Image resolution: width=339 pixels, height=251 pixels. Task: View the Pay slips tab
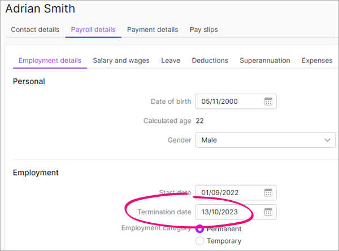tap(203, 29)
